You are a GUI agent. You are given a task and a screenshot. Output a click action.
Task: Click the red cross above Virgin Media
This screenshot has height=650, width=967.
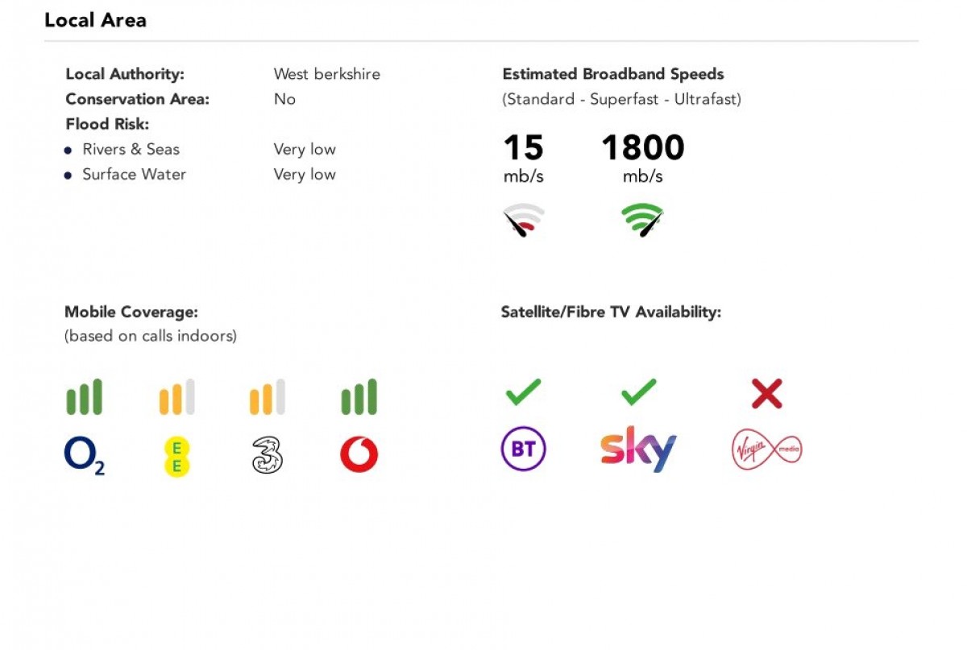pos(766,394)
